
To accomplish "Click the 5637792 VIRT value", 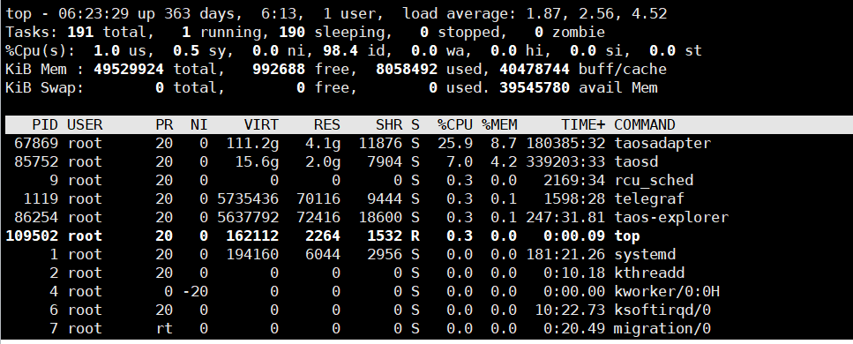I will pos(248,218).
